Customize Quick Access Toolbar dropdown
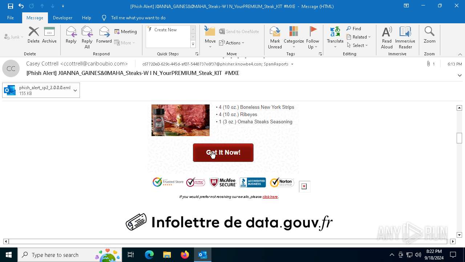465x262 pixels. (x=63, y=6)
